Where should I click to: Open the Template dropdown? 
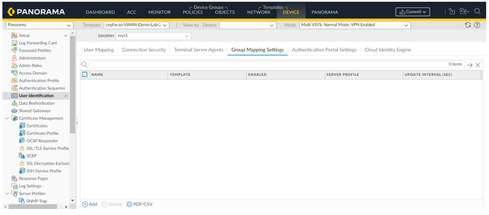tap(137, 25)
